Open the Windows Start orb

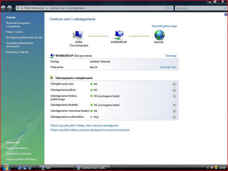(6, 168)
